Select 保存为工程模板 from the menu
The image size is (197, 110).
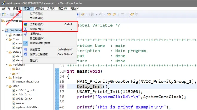click(50, 55)
